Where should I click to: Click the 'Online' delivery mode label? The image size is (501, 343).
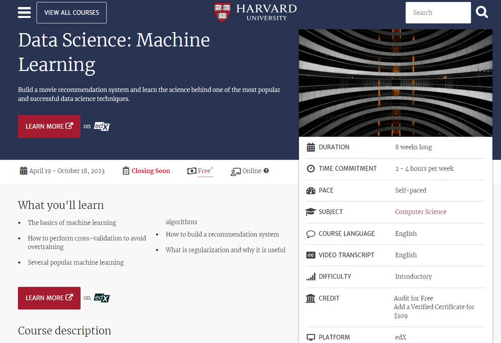pyautogui.click(x=252, y=171)
